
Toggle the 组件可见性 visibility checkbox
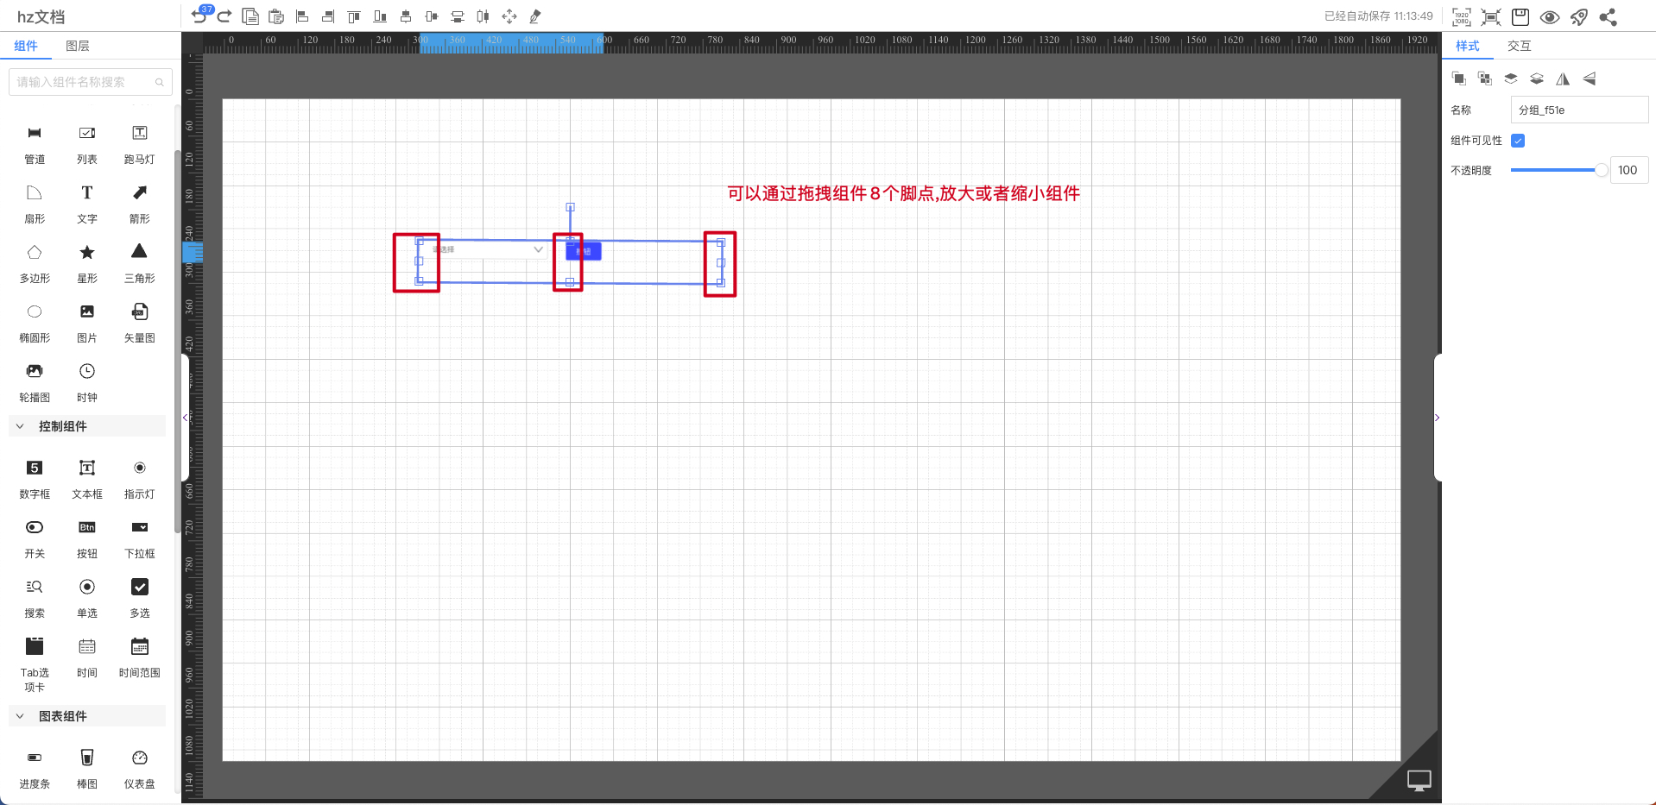click(x=1518, y=141)
